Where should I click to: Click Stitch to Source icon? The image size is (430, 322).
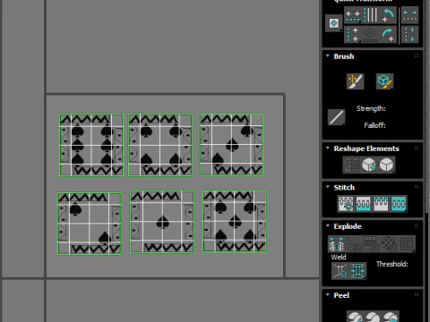pyautogui.click(x=381, y=204)
